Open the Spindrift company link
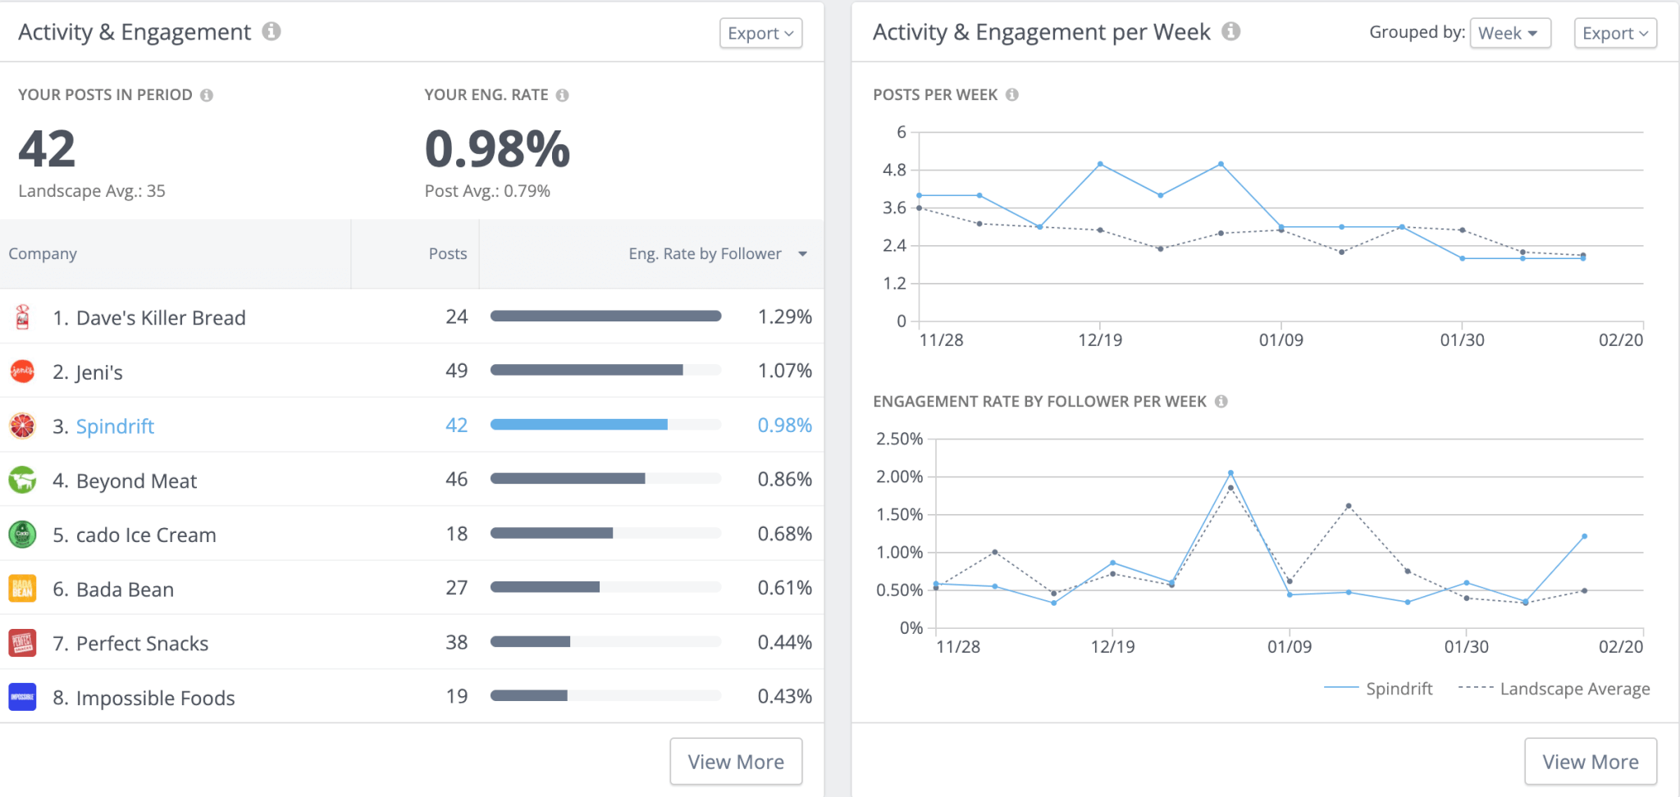The image size is (1680, 797). pyautogui.click(x=115, y=426)
